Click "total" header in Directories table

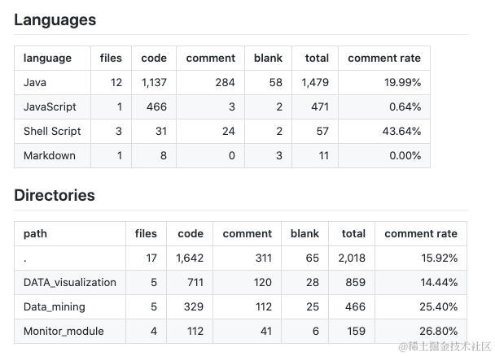(x=353, y=233)
